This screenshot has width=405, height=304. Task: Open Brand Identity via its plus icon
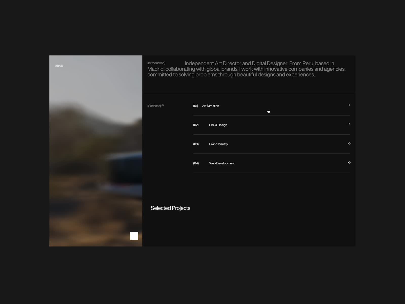click(x=349, y=143)
